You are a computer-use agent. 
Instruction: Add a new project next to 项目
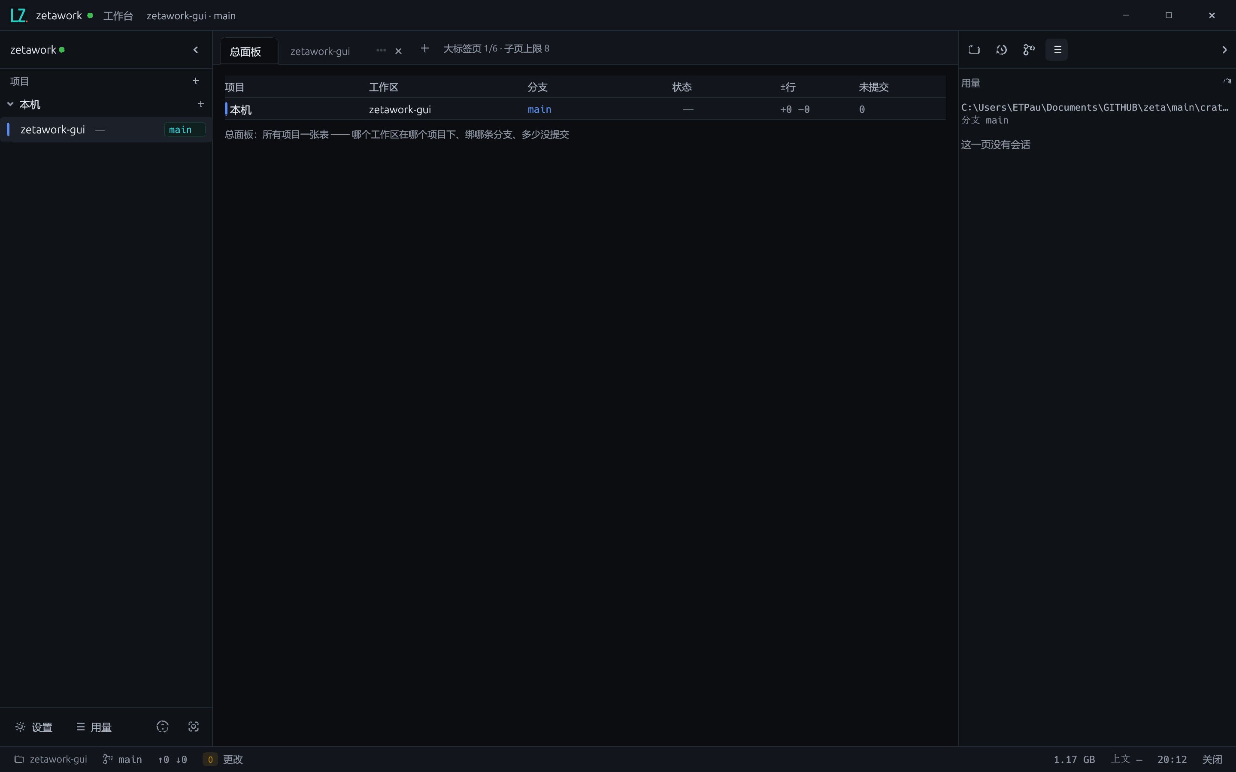196,81
